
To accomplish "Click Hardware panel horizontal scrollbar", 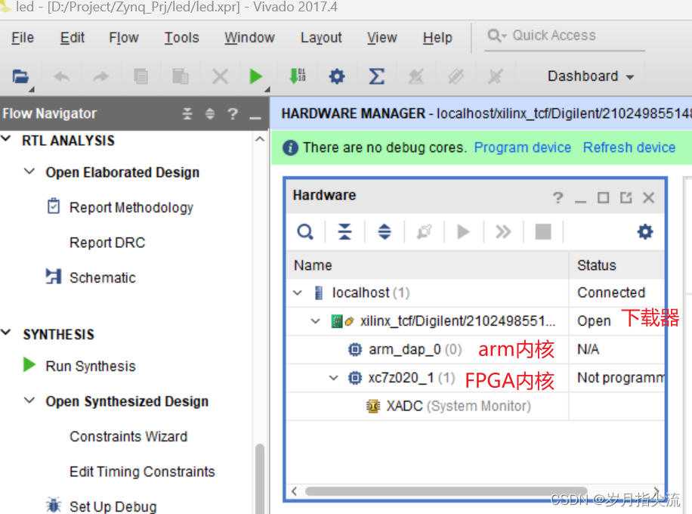I will point(446,491).
